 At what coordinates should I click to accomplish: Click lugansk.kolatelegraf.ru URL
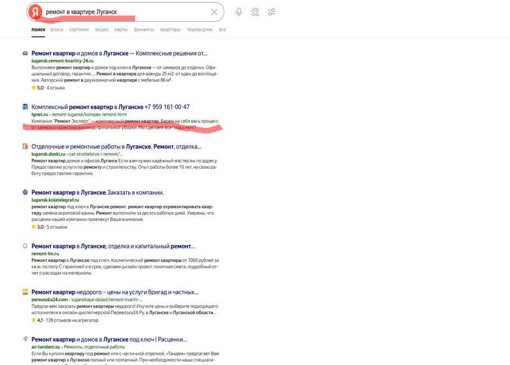pos(55,200)
